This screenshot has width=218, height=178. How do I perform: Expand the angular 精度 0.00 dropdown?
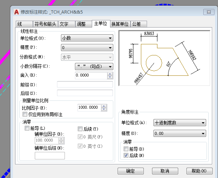click(x=180, y=133)
